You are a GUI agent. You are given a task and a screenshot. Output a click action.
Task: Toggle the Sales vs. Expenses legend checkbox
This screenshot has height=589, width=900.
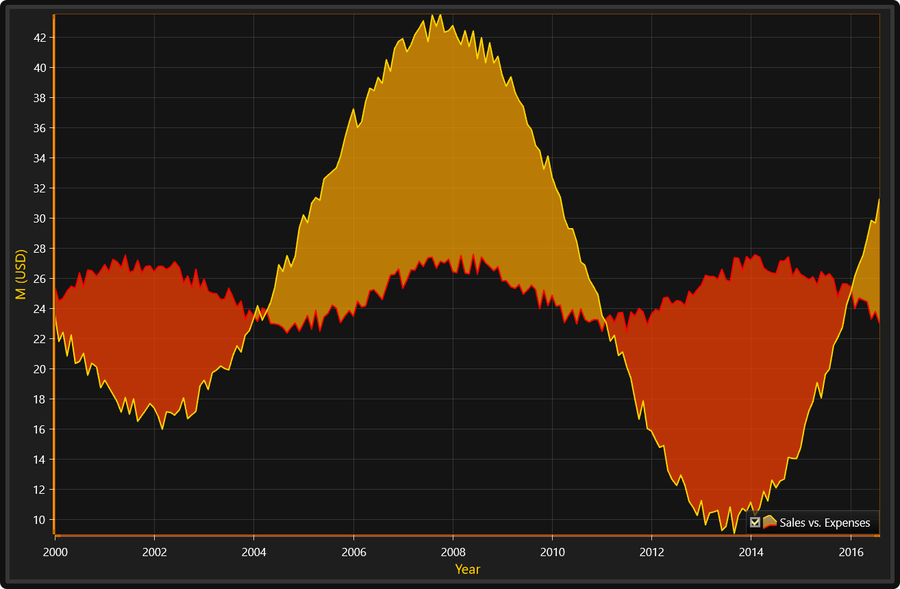755,523
